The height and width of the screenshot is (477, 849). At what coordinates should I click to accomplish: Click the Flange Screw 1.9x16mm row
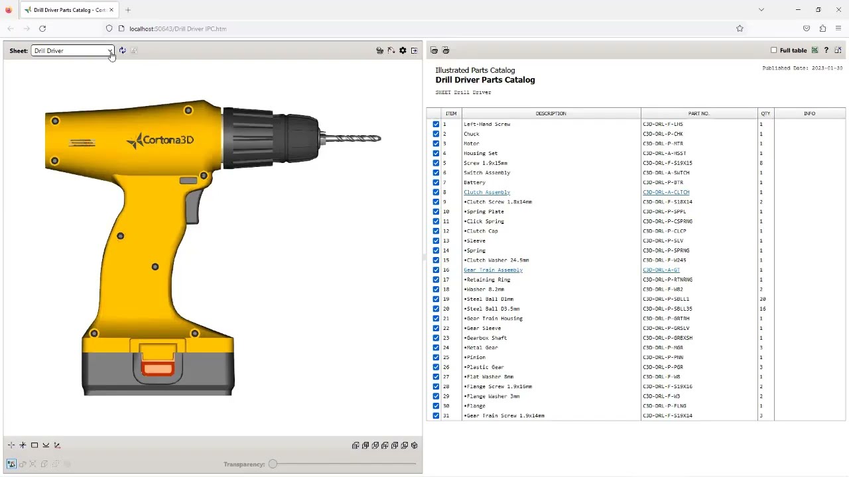coord(635,386)
